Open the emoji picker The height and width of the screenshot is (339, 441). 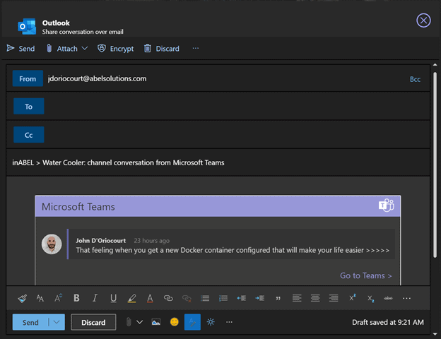pyautogui.click(x=175, y=322)
